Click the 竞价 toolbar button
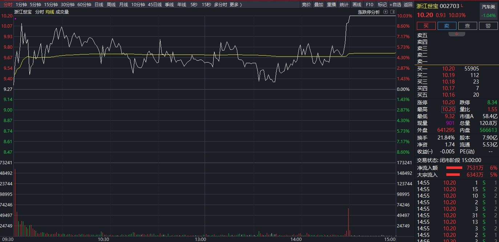Viewport: 499px width, 242px height. (306, 5)
